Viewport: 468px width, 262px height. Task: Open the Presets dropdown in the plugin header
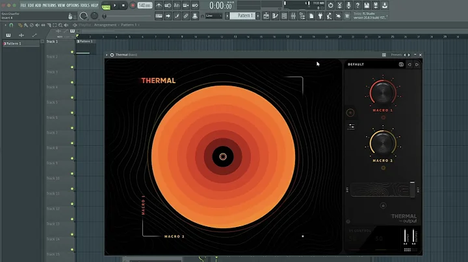(396, 54)
